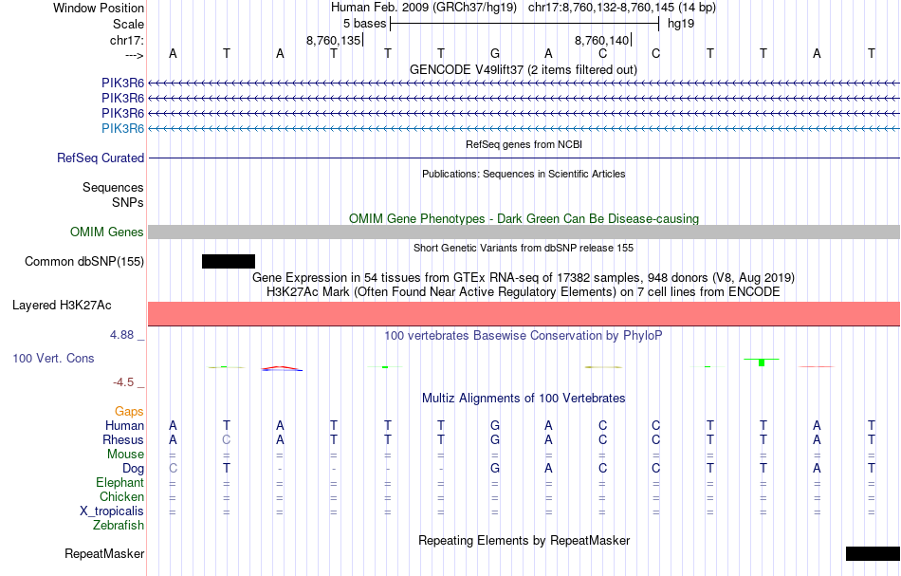901x576 pixels.
Task: Click the 5 bases scale bar
Action: click(x=524, y=24)
